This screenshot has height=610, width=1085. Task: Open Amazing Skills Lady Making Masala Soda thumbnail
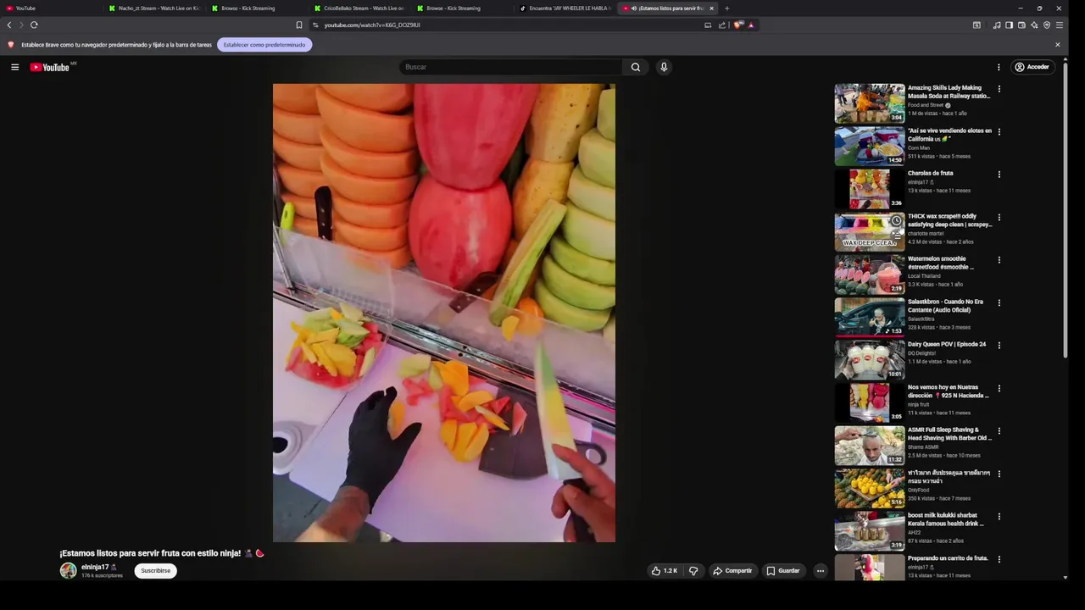click(870, 103)
